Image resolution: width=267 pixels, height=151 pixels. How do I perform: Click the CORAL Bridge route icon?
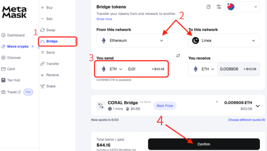click(x=101, y=106)
